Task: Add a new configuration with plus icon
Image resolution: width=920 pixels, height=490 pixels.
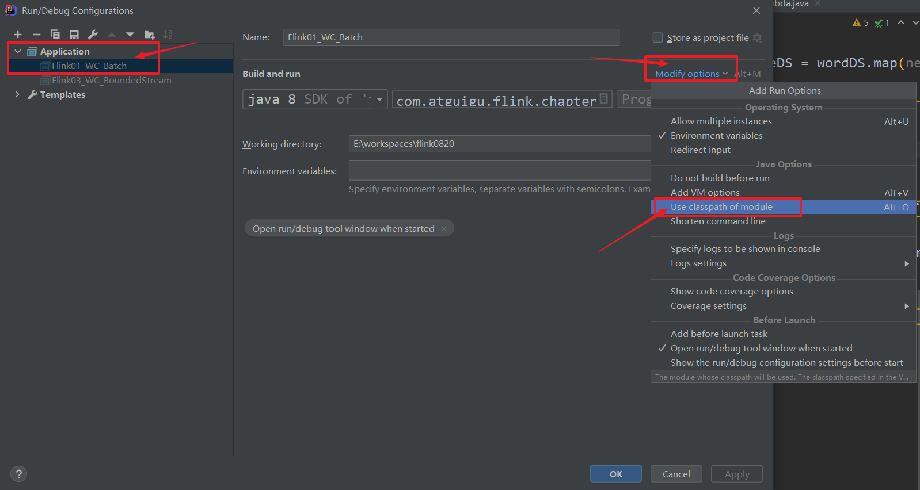Action: click(x=18, y=35)
